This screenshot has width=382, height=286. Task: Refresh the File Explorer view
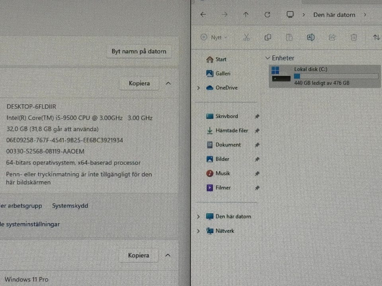[x=267, y=15]
